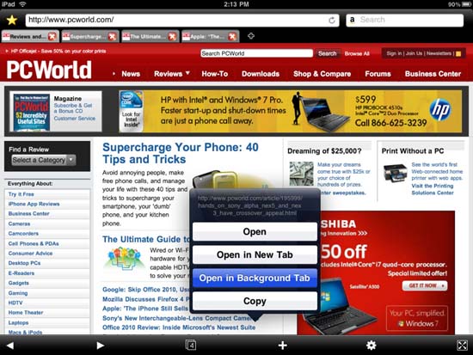Open the 'Try it Free' sidebar link
Viewport: 473px width, 355px height.
[21, 194]
